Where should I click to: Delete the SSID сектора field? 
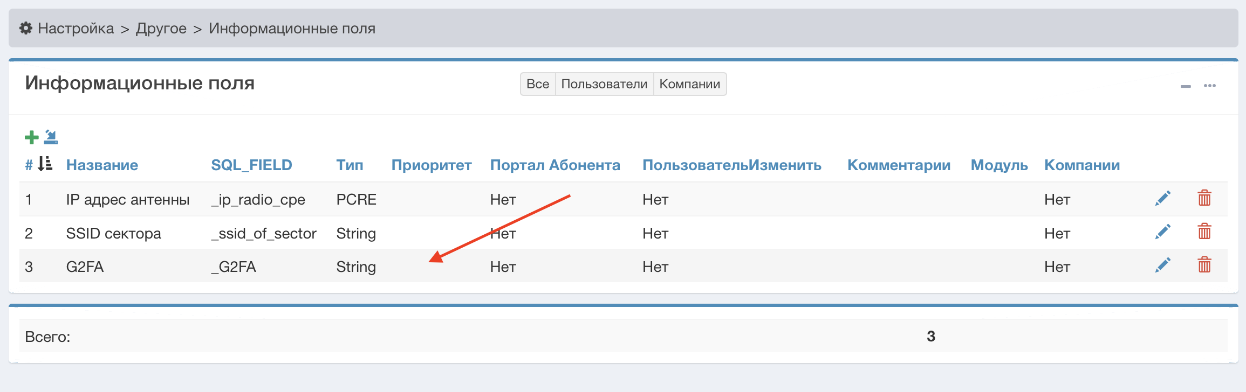click(1204, 232)
